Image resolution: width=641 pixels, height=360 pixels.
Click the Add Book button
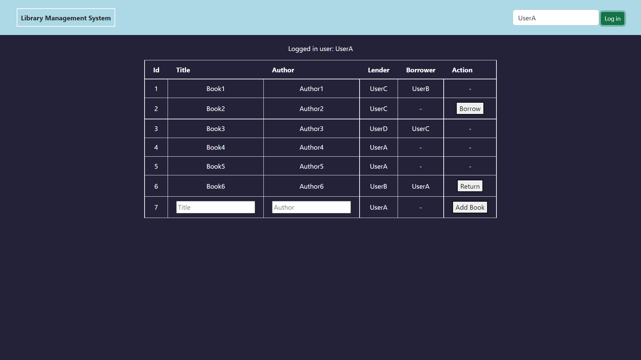[x=470, y=207]
